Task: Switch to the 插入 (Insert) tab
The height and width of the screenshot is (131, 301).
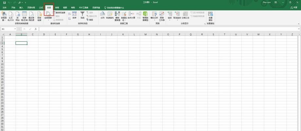Action: (21, 7)
